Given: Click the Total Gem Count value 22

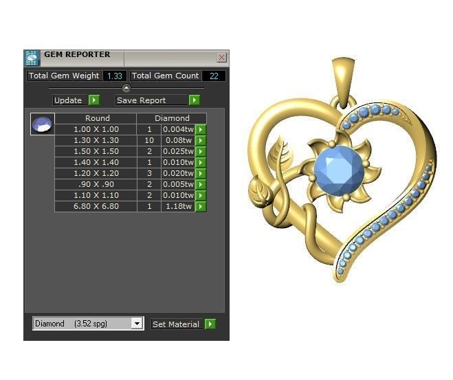Looking at the screenshot, I should click(x=214, y=76).
